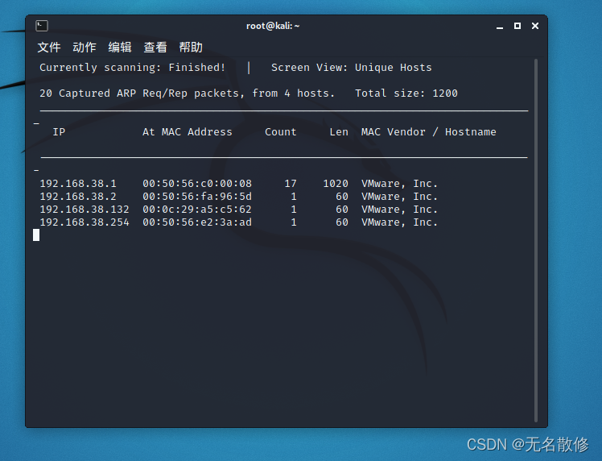Click the 'MAC Vendor / Hostname' header
This screenshot has height=461, width=602.
tap(428, 132)
